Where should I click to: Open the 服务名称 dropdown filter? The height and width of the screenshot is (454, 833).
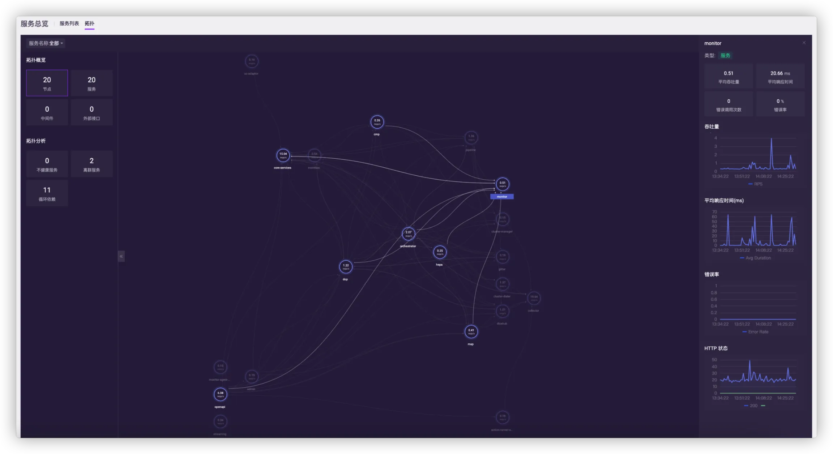pos(46,43)
